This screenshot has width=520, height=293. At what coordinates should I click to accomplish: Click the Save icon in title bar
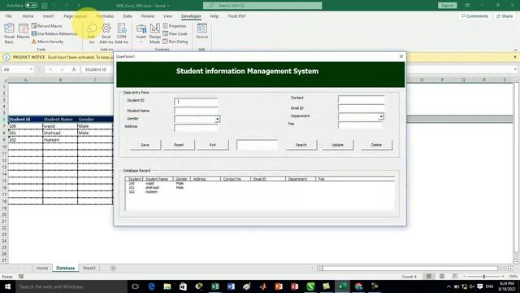point(45,6)
